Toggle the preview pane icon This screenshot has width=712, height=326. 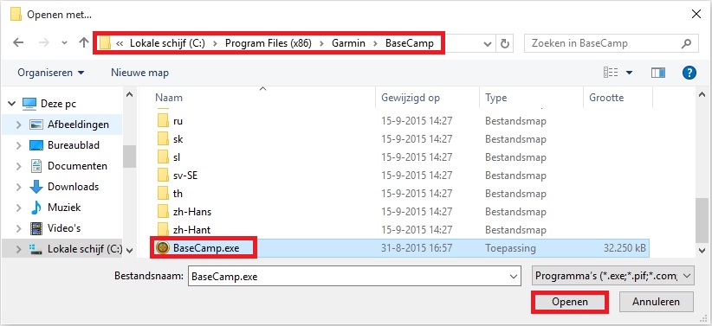coord(658,73)
